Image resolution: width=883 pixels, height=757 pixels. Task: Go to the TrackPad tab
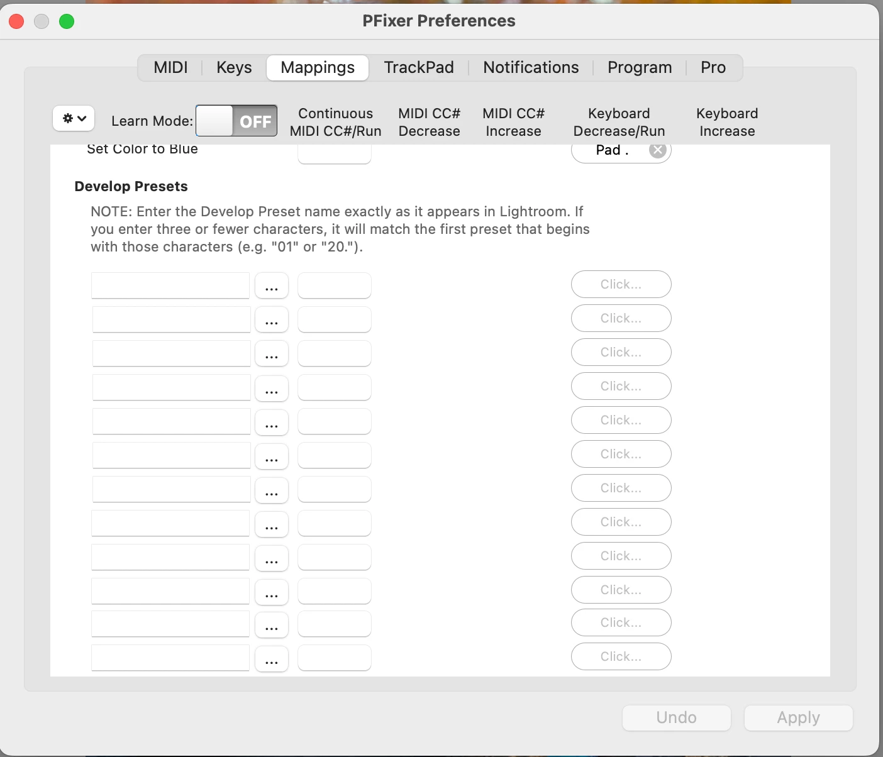419,67
